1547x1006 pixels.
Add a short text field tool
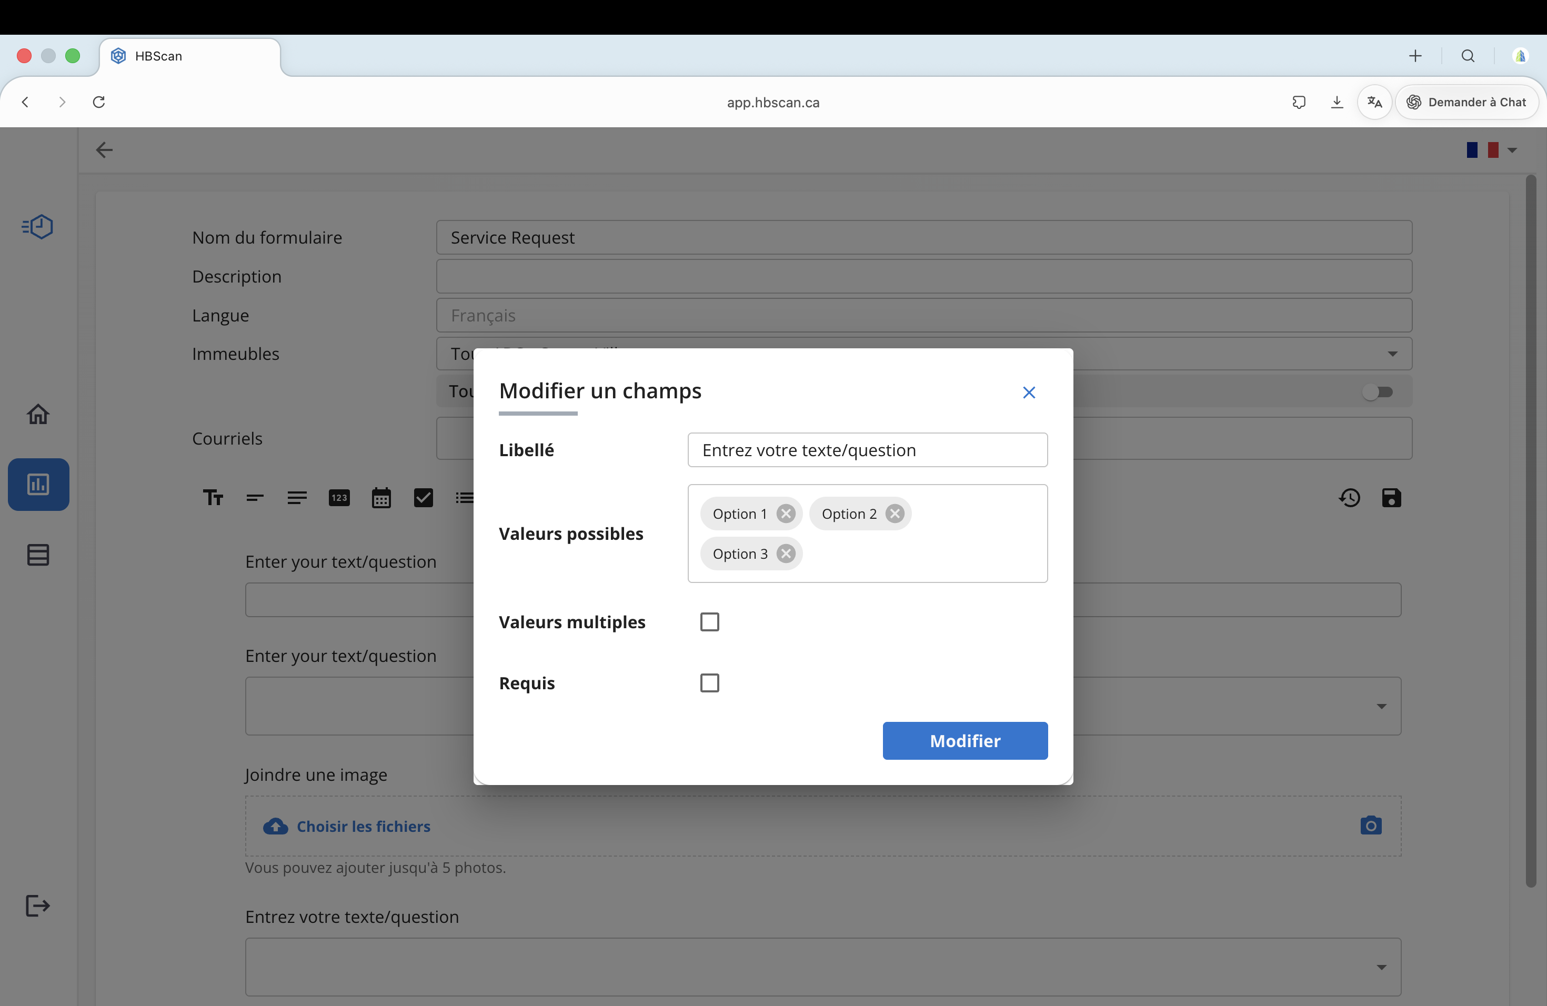(255, 498)
